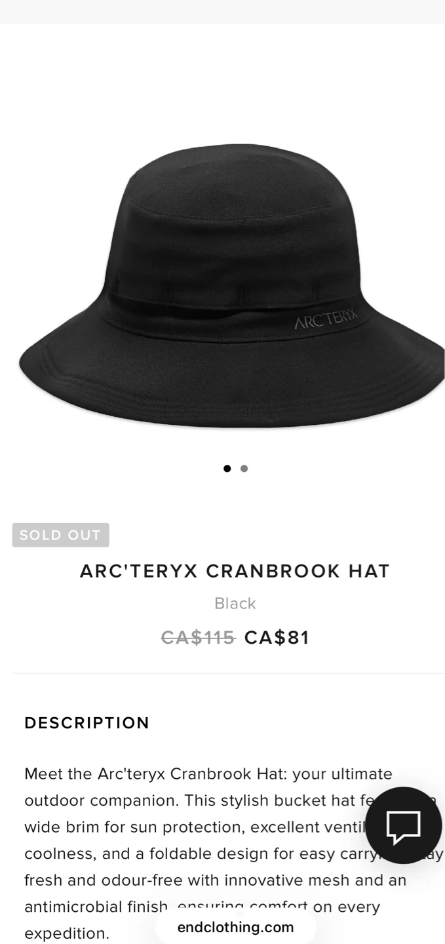Viewport: 445px width, 944px height.
Task: Click the Arc'teryx logo on the hat
Action: click(326, 319)
